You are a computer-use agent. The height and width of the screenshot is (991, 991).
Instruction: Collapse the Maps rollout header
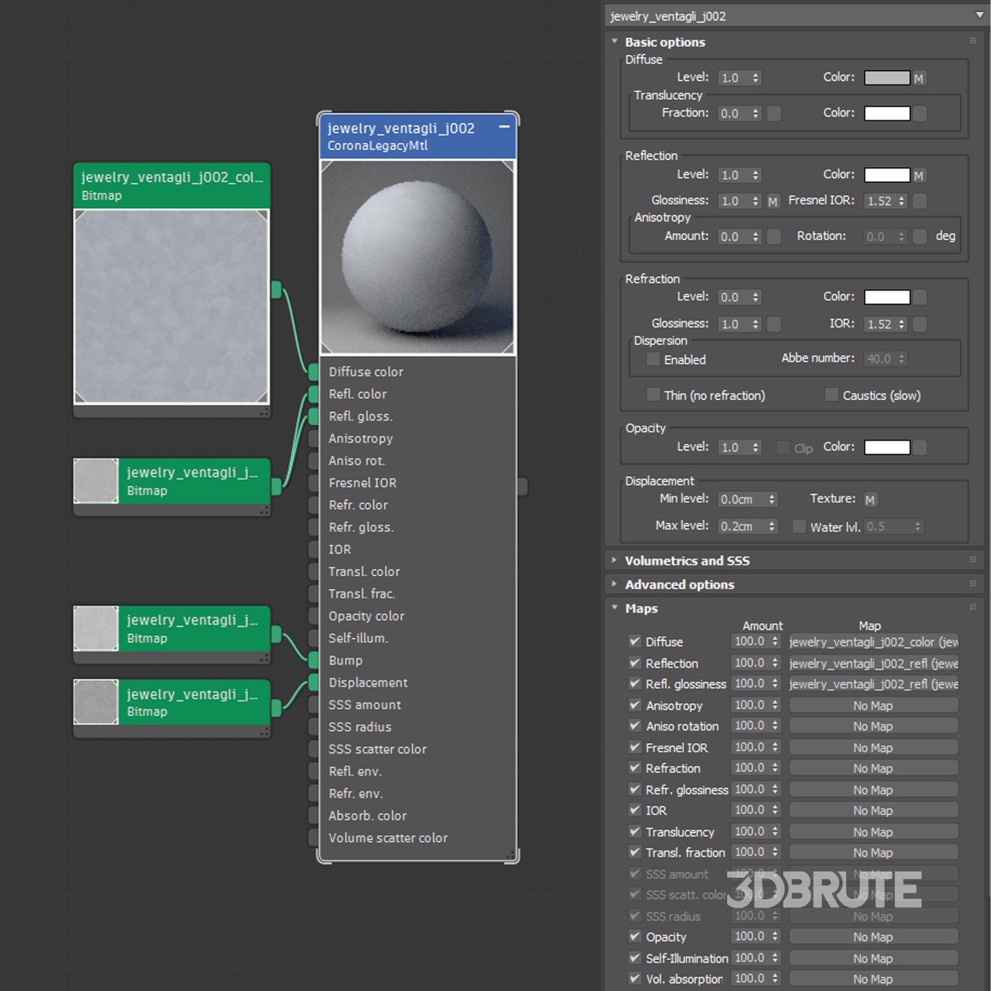[641, 608]
